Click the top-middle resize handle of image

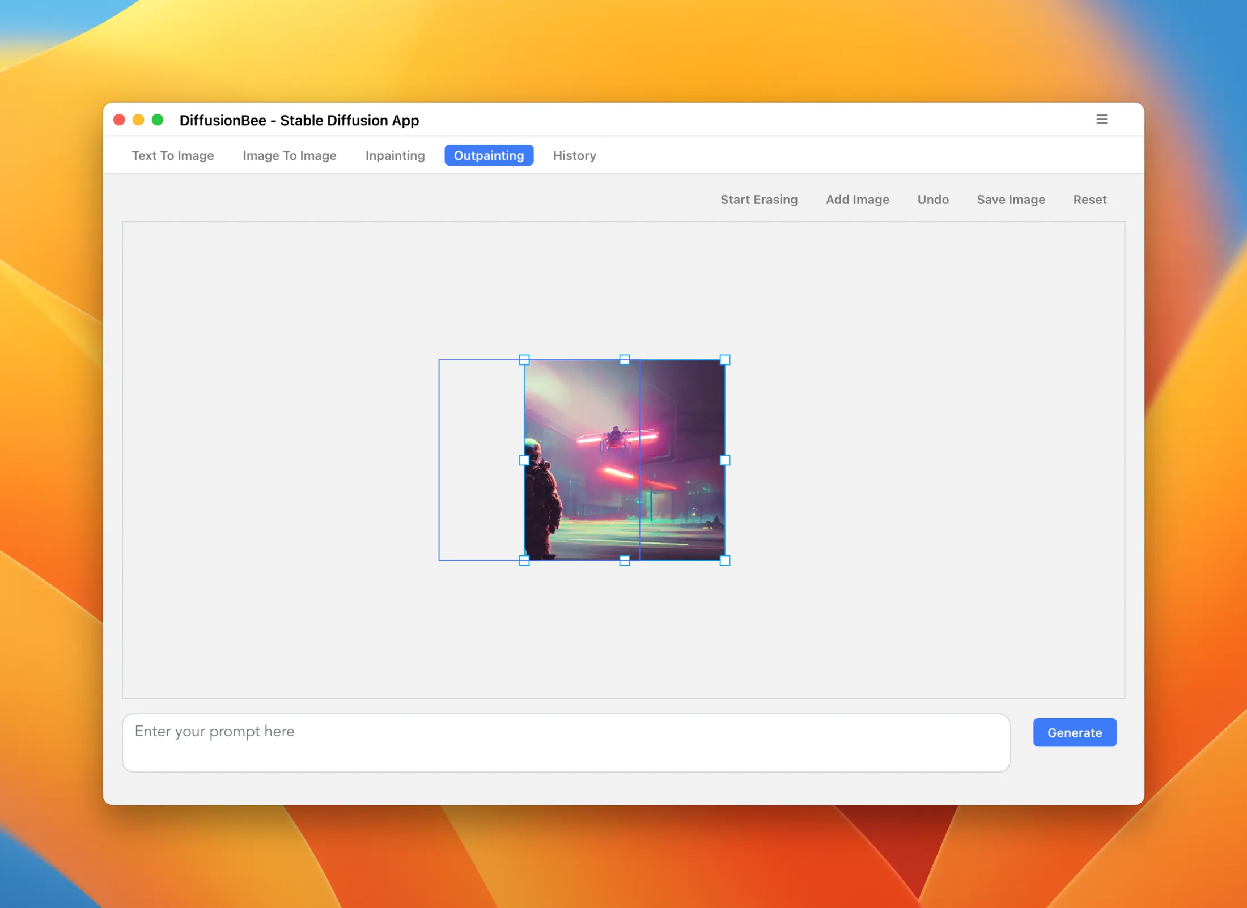625,360
